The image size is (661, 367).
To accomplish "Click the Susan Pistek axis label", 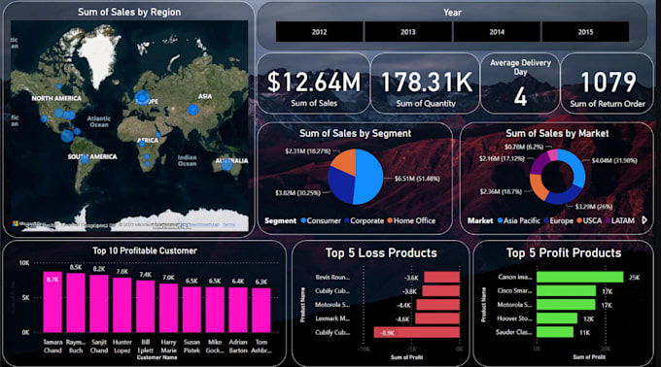I will coord(191,347).
